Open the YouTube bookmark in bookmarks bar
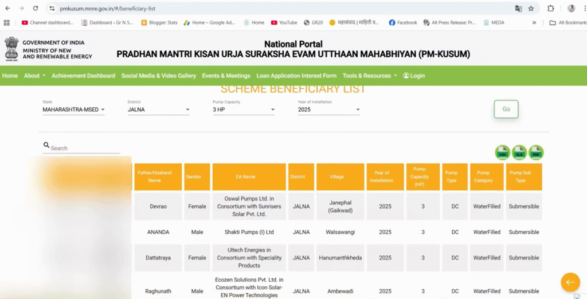Viewport: 587px width, 299px height. pos(284,23)
